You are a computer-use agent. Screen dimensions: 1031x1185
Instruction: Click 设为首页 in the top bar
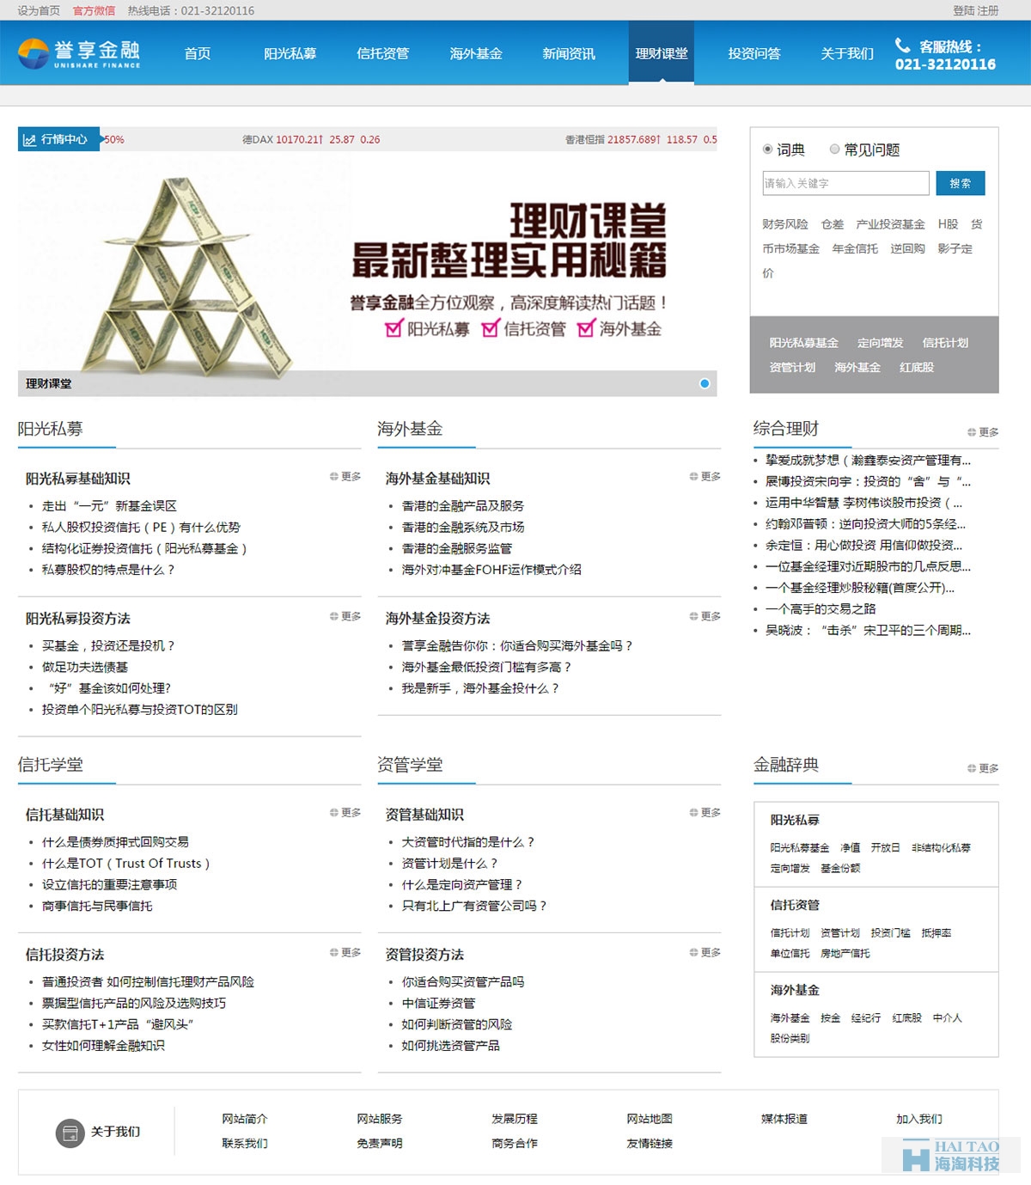click(x=39, y=10)
